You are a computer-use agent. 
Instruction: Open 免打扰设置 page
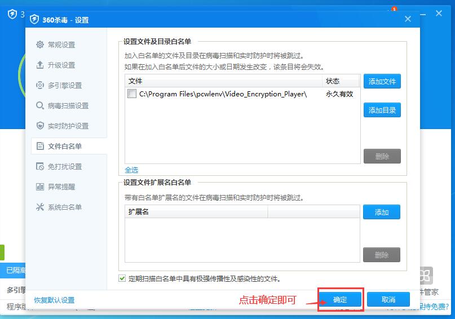coord(66,166)
